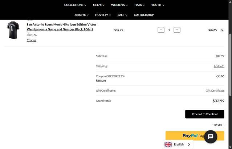Add shipping info
The width and height of the screenshot is (232, 149).
point(219,66)
